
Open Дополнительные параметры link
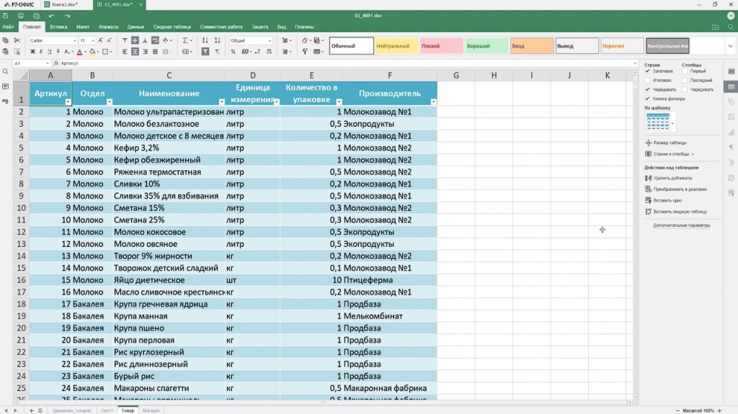(682, 225)
